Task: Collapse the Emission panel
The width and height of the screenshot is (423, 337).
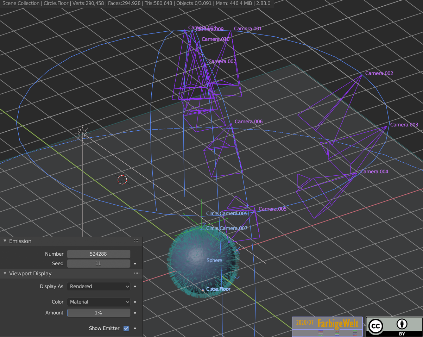Action: [x=5, y=241]
